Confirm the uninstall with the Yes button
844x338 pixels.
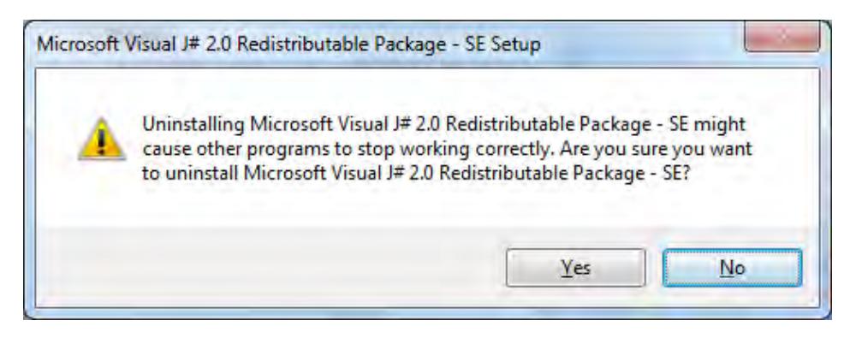click(x=575, y=268)
